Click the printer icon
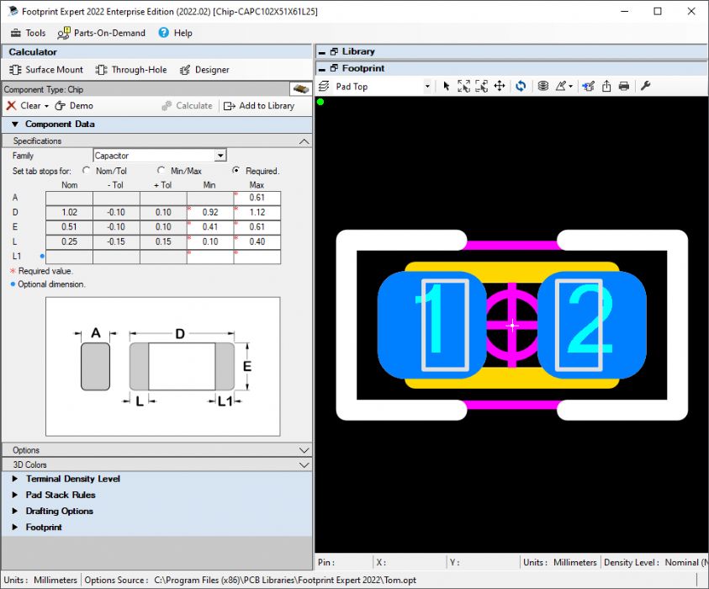709x589 pixels. (623, 86)
